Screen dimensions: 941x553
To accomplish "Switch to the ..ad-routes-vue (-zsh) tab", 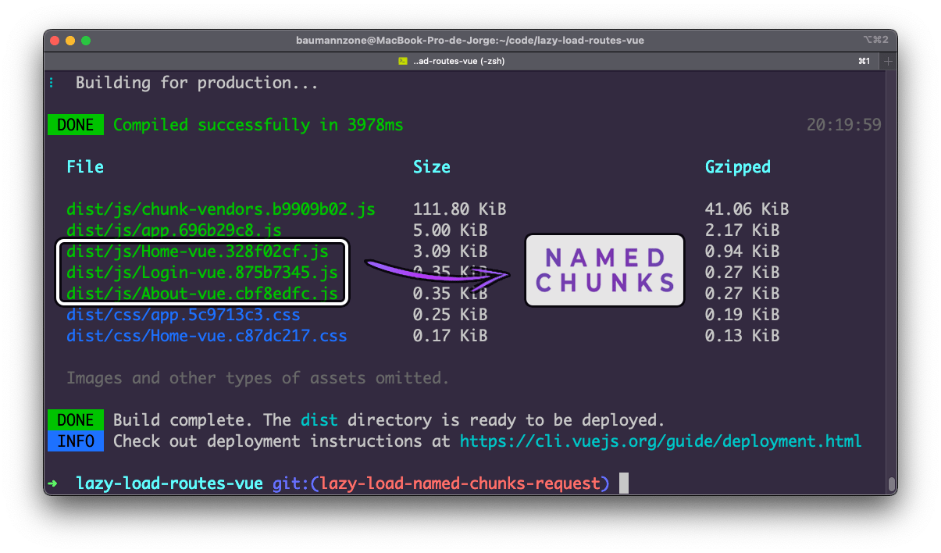I will [460, 61].
